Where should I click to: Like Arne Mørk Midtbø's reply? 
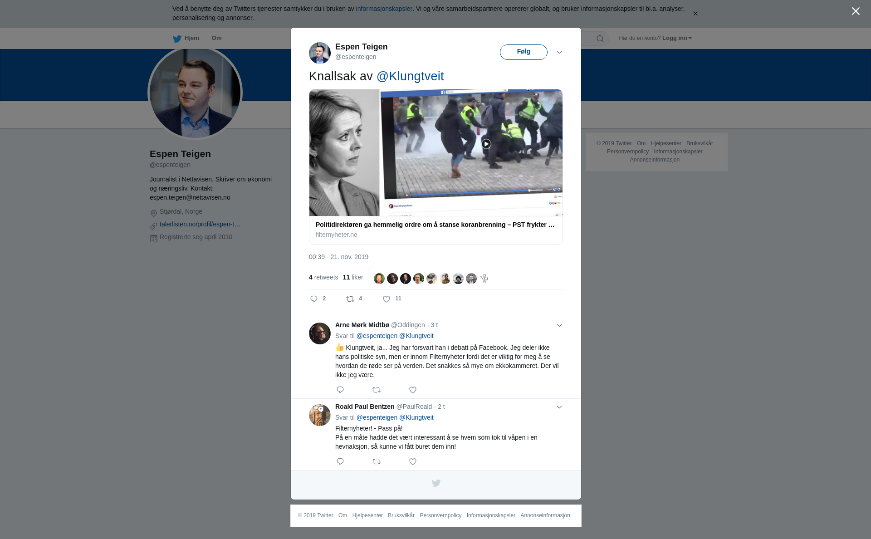click(413, 390)
